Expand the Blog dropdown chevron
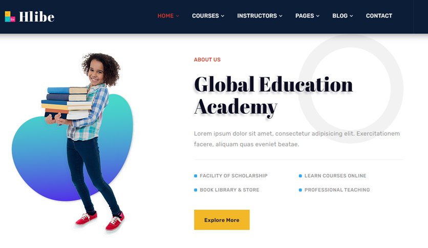Image resolution: width=428 pixels, height=248 pixels. pos(351,16)
